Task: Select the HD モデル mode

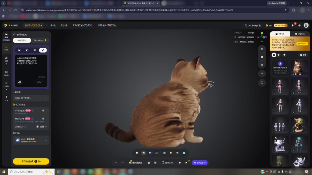Action: tap(22, 40)
